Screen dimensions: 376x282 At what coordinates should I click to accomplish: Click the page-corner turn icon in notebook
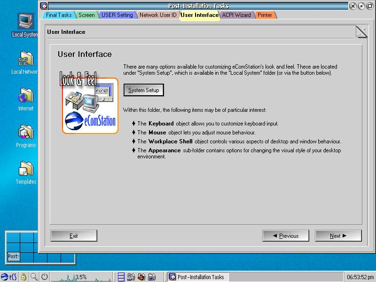click(361, 32)
